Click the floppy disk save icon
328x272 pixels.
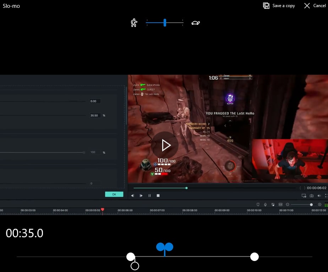(x=266, y=6)
